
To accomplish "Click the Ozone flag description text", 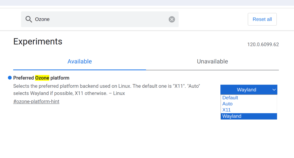I will (x=106, y=90).
